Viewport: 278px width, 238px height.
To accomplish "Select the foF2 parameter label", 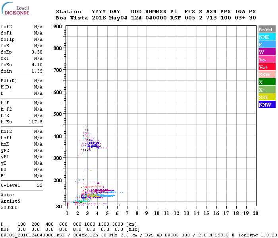I will [6, 27].
